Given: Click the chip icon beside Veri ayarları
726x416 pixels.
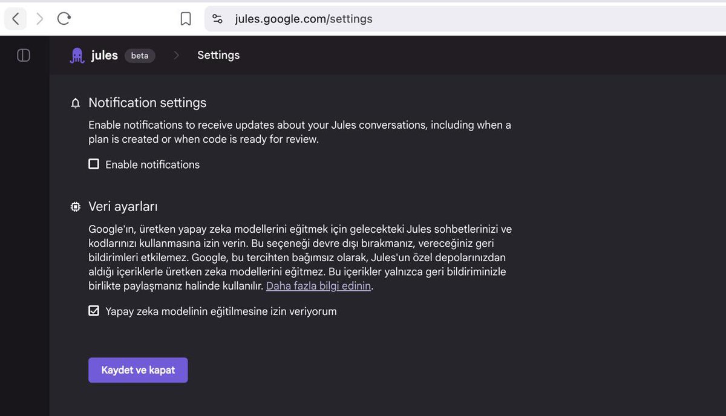Looking at the screenshot, I should pyautogui.click(x=75, y=206).
